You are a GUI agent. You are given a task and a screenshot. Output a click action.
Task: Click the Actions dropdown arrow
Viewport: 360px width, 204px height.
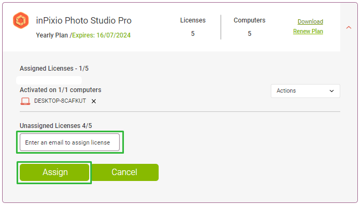(332, 91)
